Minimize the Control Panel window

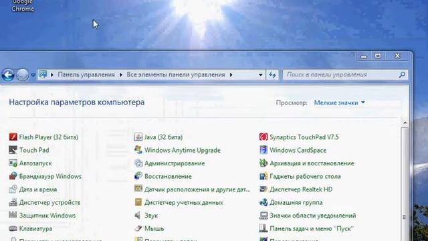364,56
